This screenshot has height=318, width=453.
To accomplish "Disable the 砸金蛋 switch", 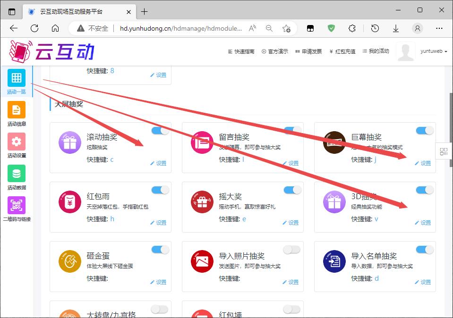I will click(x=160, y=250).
